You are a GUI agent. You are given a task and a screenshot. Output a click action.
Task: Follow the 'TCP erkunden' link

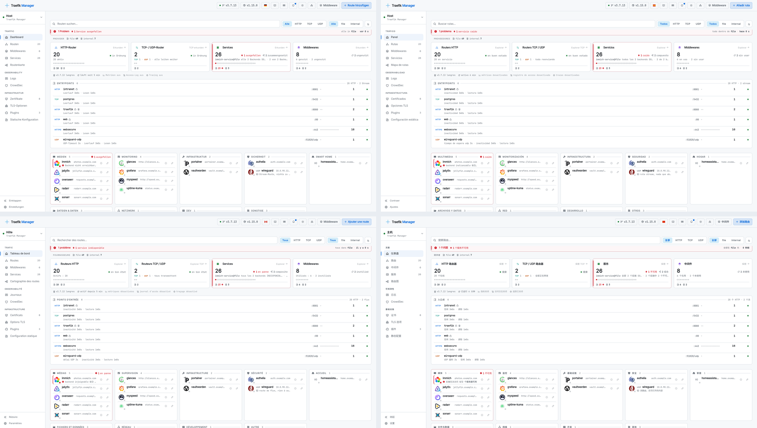pos(198,48)
